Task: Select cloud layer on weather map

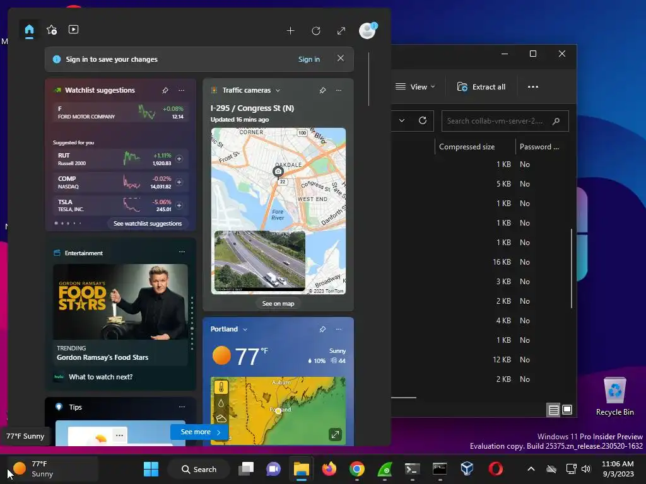Action: (x=221, y=419)
